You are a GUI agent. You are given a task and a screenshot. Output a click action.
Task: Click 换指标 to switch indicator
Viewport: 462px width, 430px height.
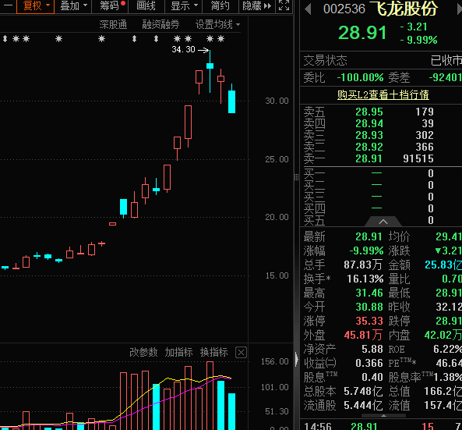coord(214,352)
